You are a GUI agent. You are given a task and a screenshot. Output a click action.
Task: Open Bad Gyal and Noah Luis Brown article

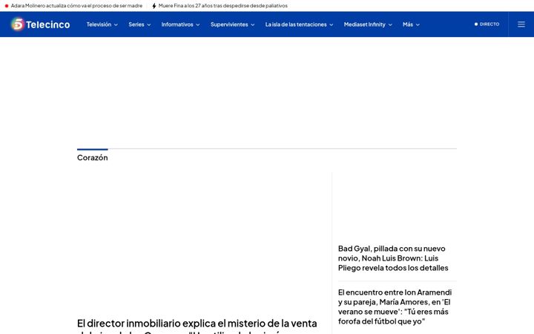(393, 258)
